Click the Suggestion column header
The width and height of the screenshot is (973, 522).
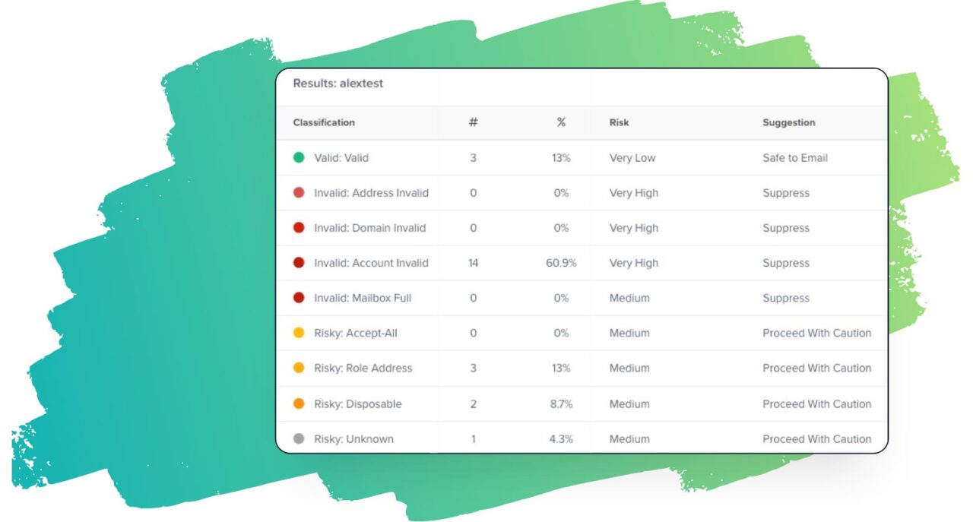[788, 122]
